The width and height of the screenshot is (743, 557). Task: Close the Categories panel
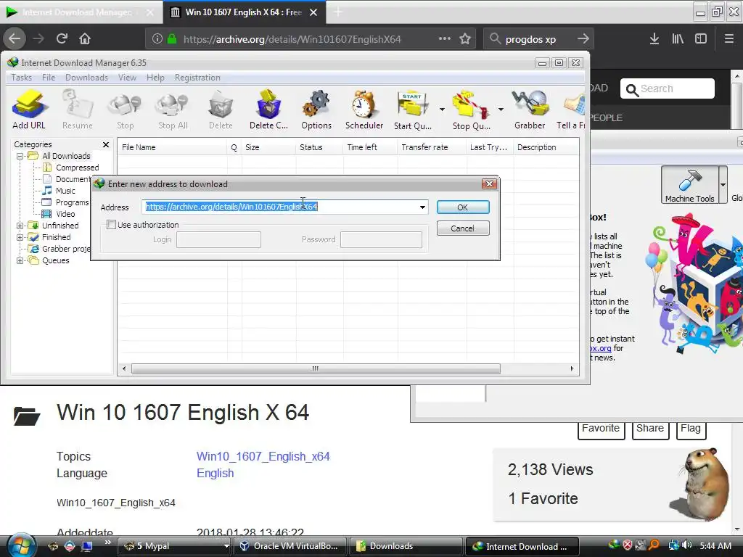click(106, 144)
